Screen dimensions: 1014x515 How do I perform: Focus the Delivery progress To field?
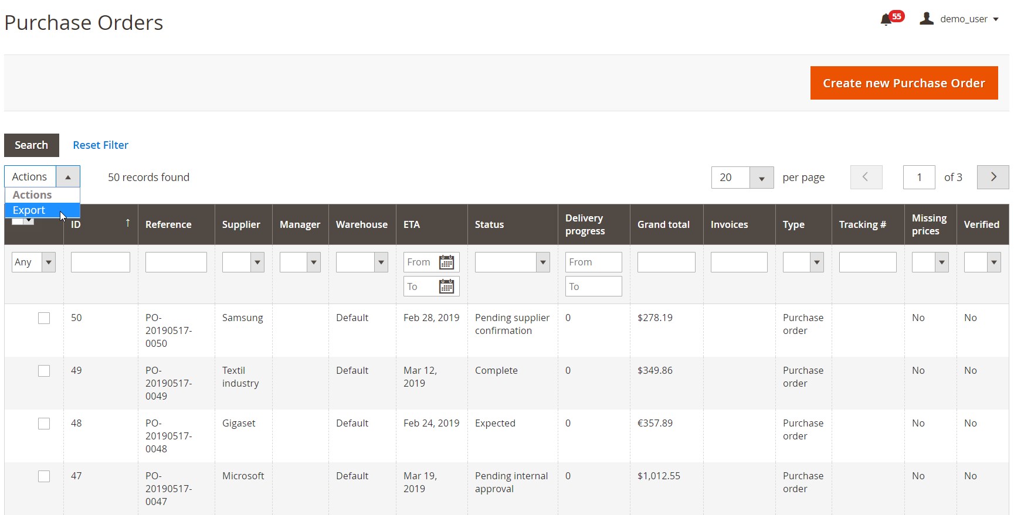[594, 287]
